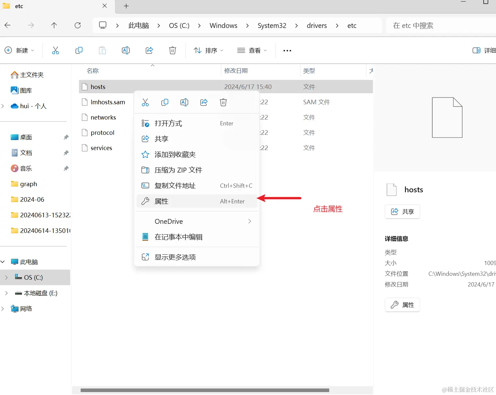496x395 pixels.
Task: Choose 在记事本中编辑 menu entry
Action: point(197,237)
